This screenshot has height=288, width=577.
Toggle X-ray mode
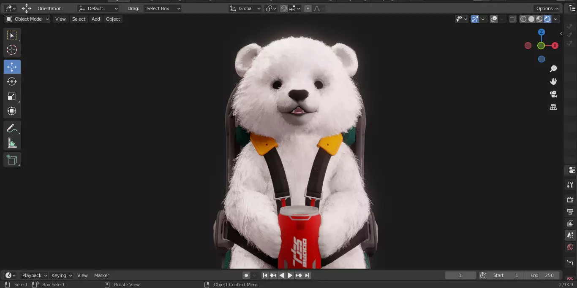tap(512, 19)
